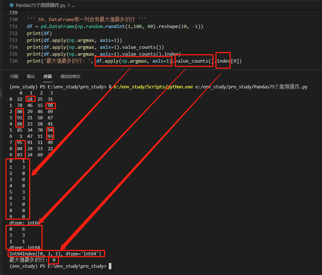Click the Int64Index output line in the terminal
322x275 pixels.
55,254
